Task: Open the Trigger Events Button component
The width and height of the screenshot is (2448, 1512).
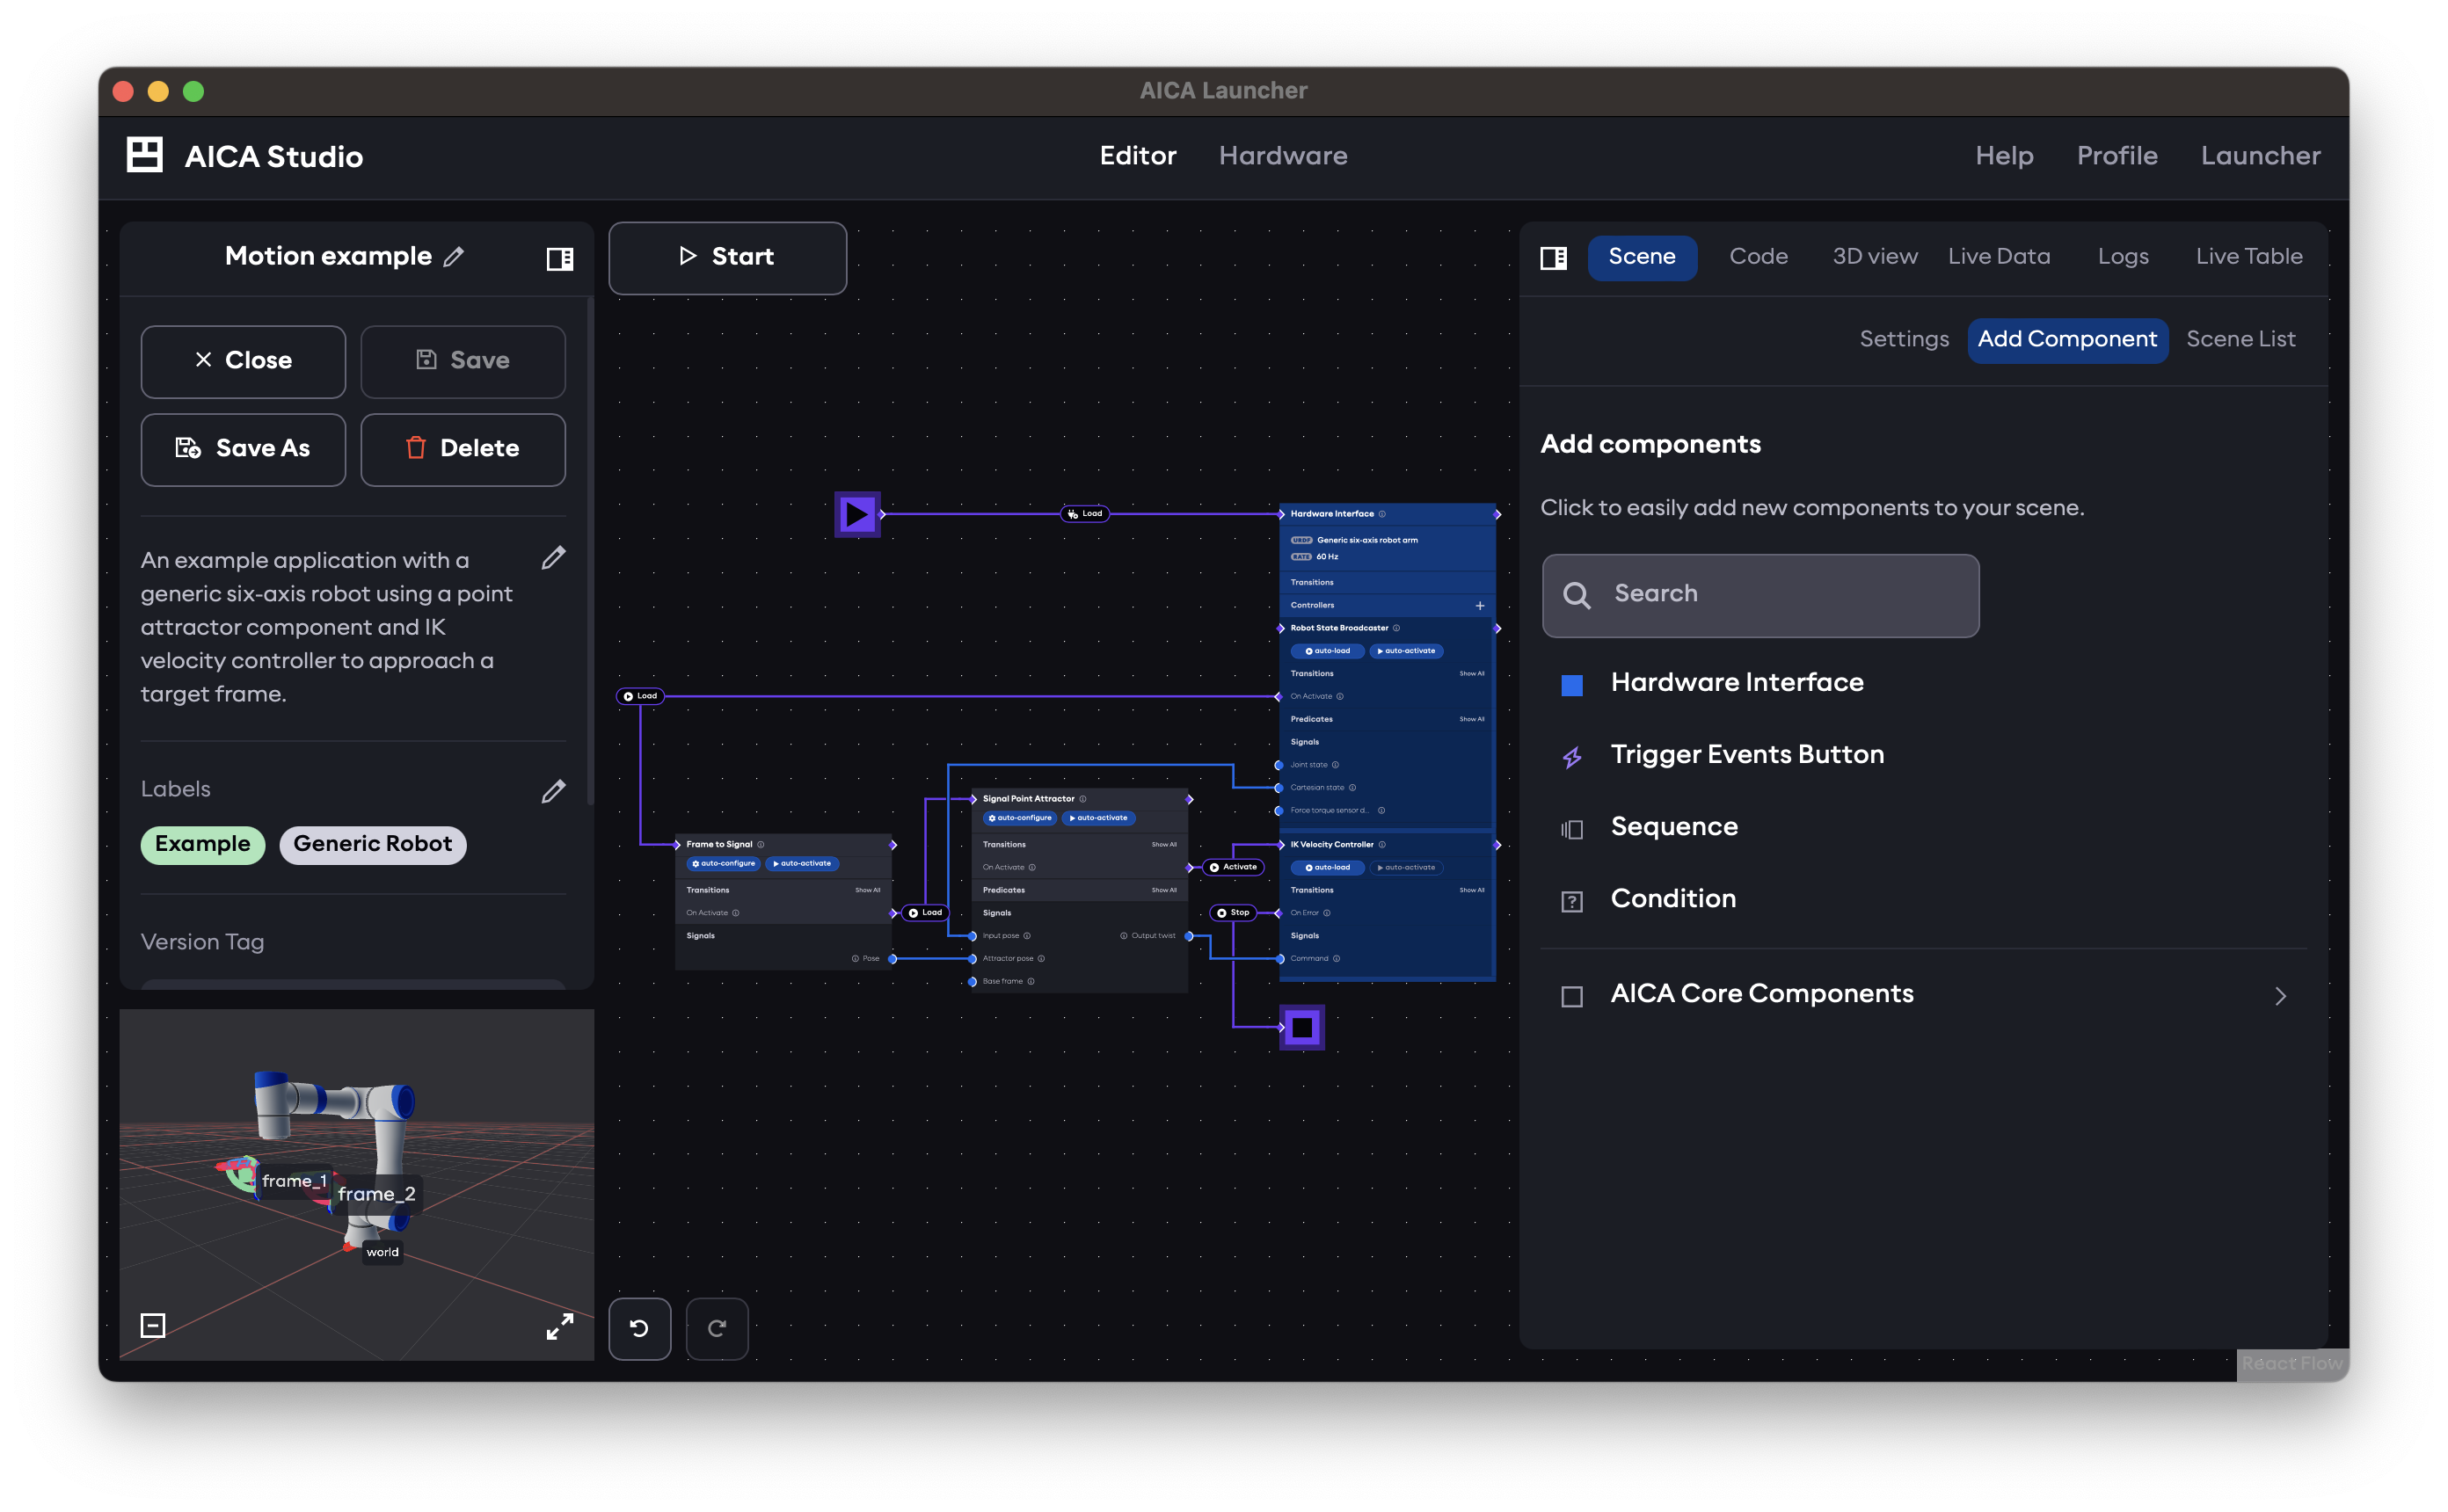Action: pos(1746,755)
